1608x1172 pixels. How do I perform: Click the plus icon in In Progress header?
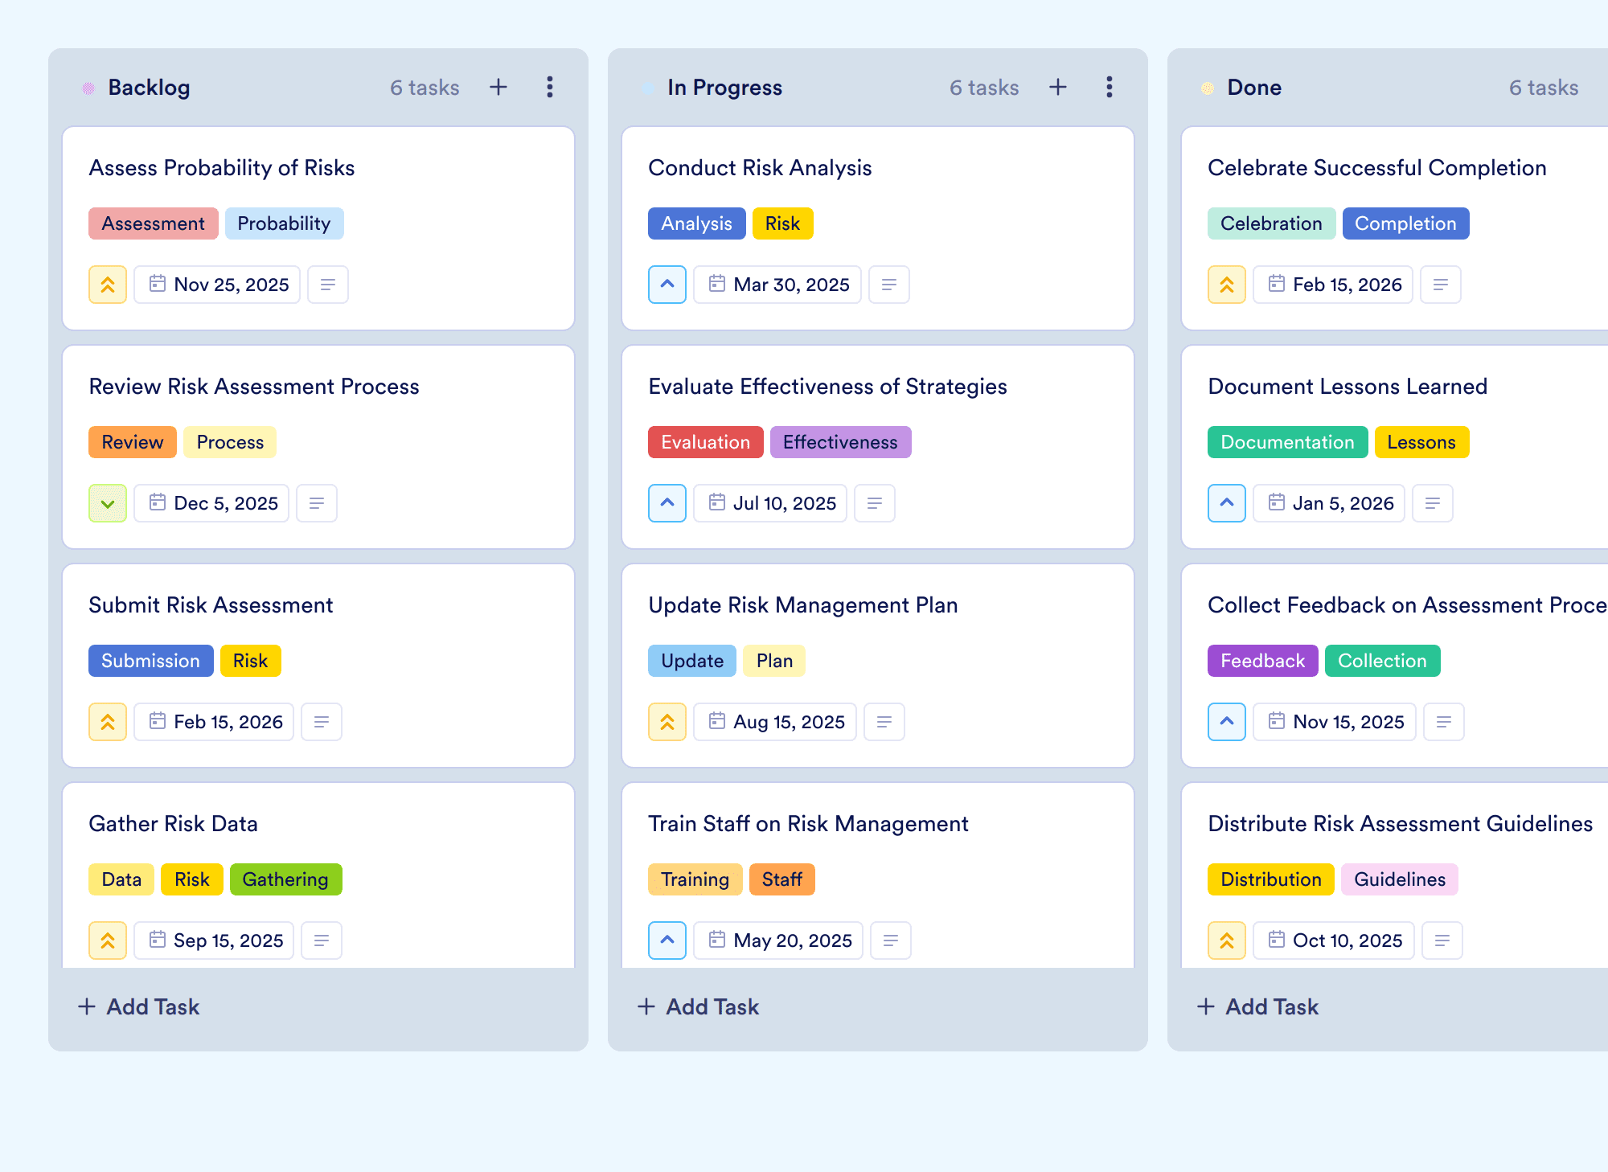click(1058, 87)
